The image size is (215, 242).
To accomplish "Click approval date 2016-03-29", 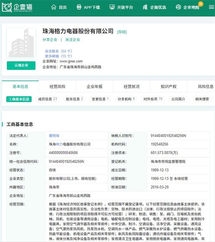I will pyautogui.click(x=159, y=187).
